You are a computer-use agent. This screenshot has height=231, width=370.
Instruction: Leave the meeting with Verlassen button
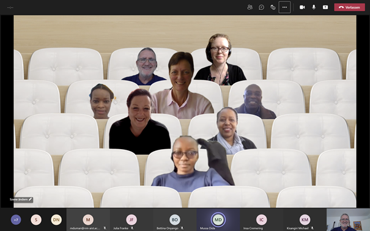[349, 7]
